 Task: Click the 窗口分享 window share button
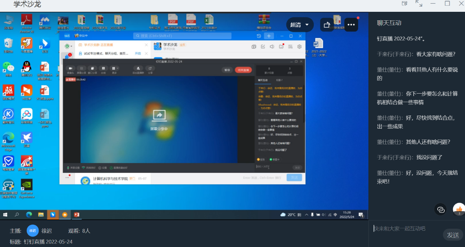click(x=92, y=70)
